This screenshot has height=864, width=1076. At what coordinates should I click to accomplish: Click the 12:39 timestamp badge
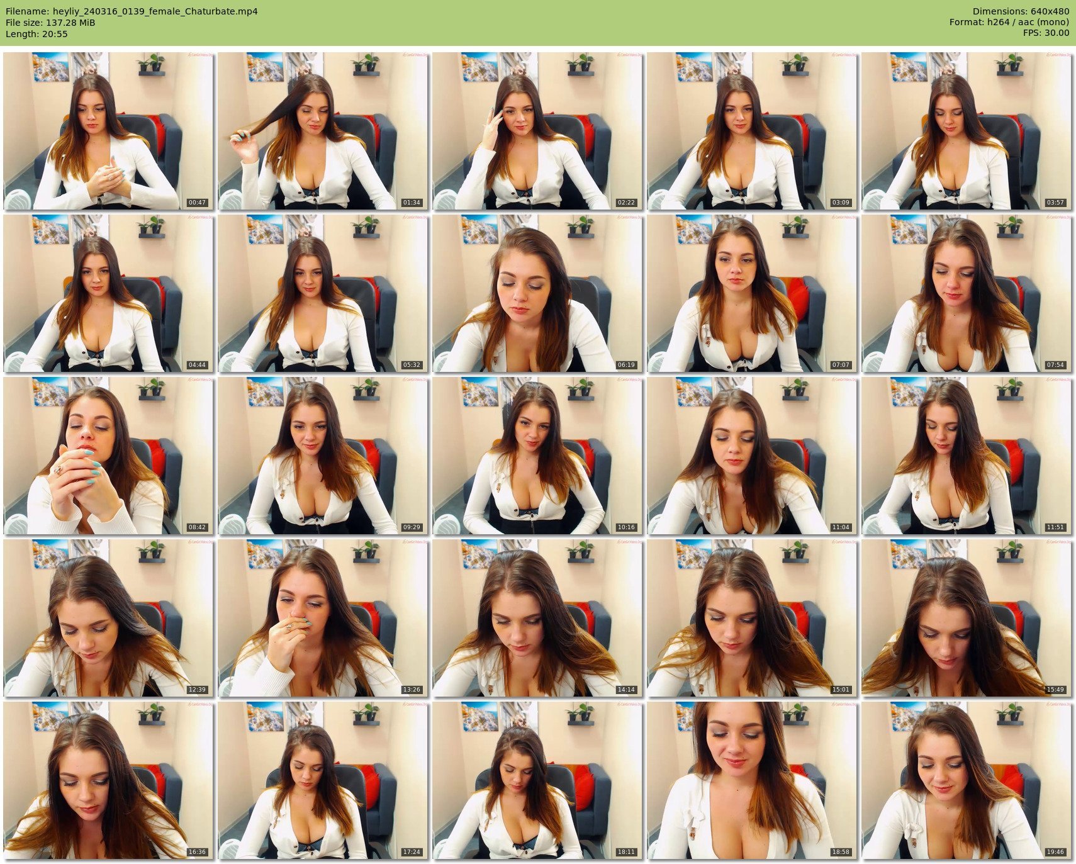coord(197,690)
